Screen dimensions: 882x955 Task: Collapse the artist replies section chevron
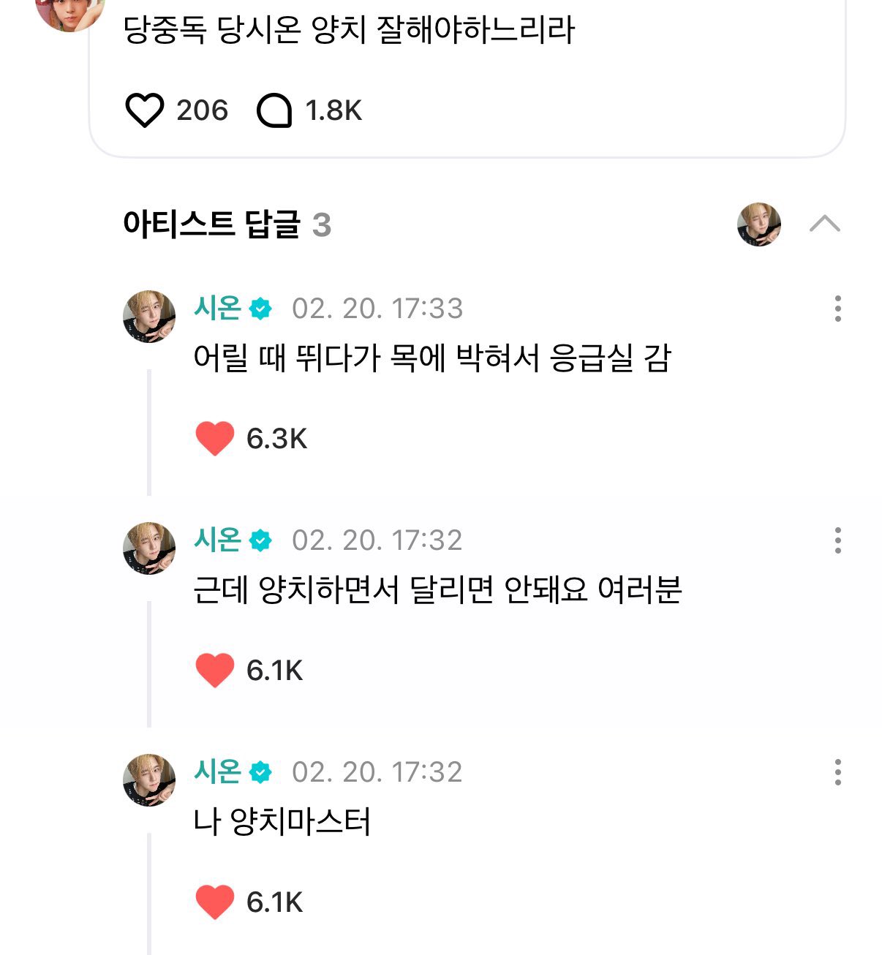pyautogui.click(x=824, y=224)
